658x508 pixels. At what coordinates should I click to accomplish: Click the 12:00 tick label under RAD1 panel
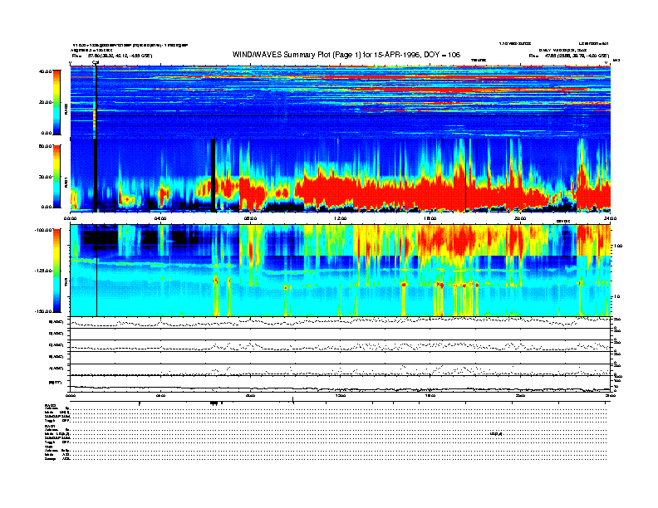(341, 218)
